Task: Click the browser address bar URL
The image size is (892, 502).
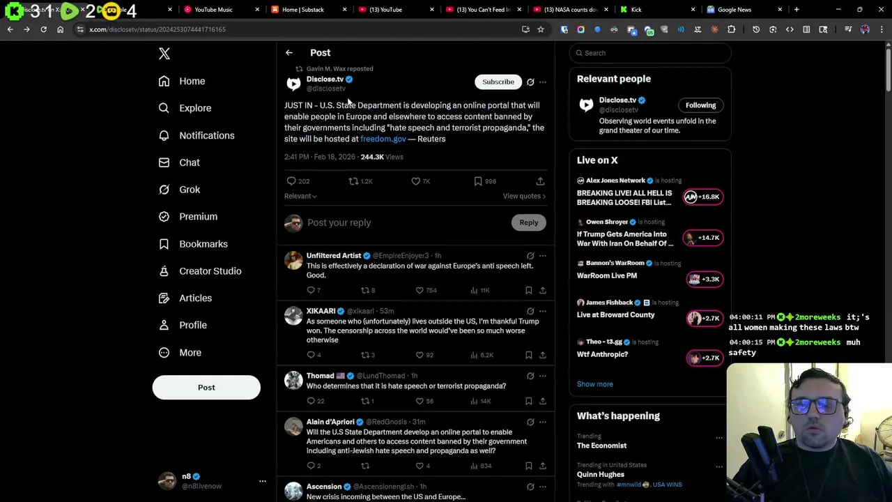Action: pyautogui.click(x=157, y=29)
